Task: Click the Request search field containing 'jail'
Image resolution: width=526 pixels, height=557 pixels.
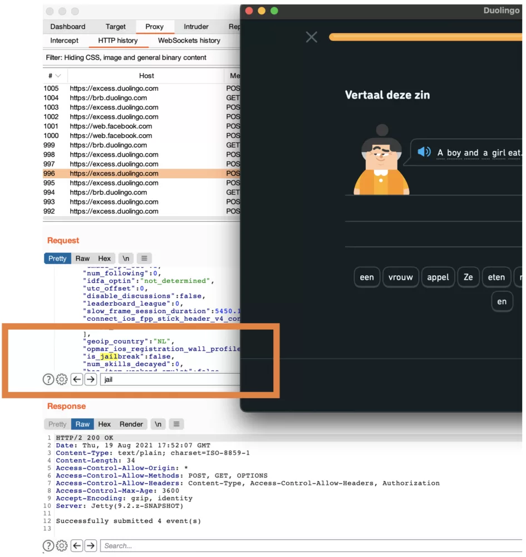Action: [x=170, y=379]
